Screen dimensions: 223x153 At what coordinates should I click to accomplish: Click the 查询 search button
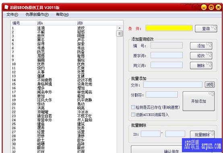(206, 29)
